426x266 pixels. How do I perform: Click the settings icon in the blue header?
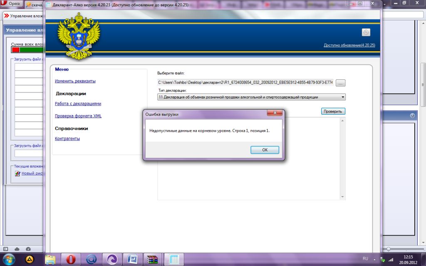point(366,32)
